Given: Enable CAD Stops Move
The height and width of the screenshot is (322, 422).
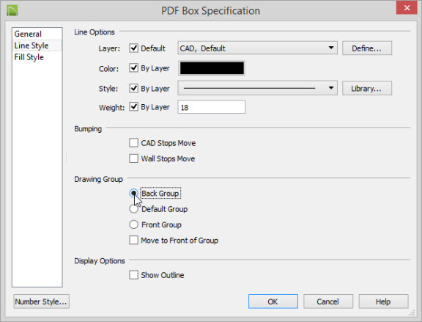Looking at the screenshot, I should tap(134, 143).
